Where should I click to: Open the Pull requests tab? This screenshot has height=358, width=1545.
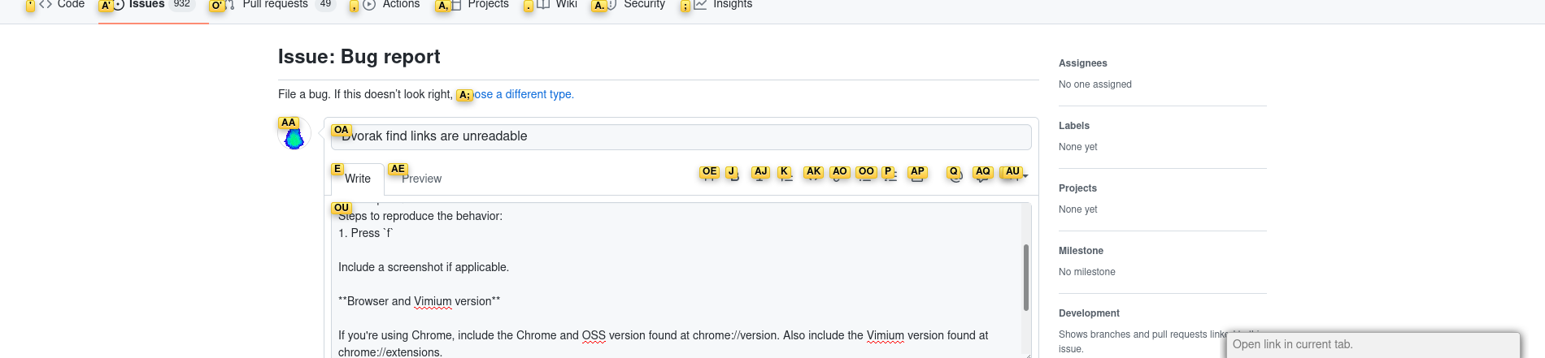pyautogui.click(x=275, y=4)
